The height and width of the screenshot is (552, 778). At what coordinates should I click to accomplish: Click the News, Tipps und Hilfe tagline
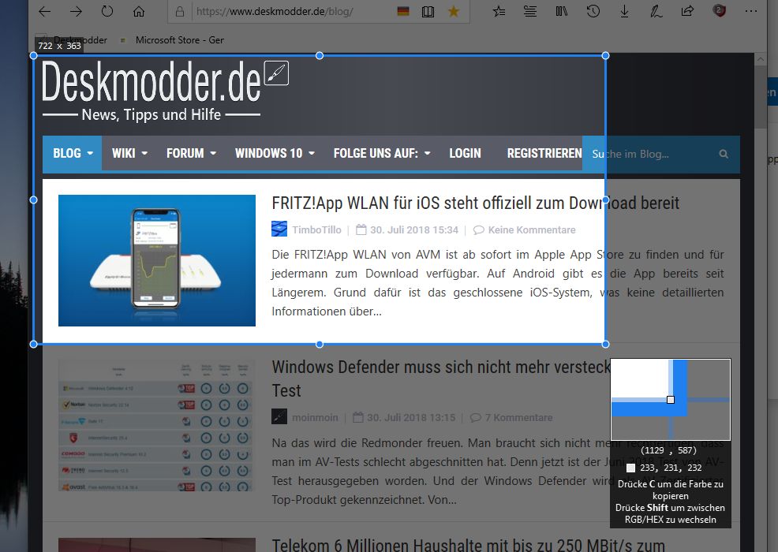click(x=151, y=114)
